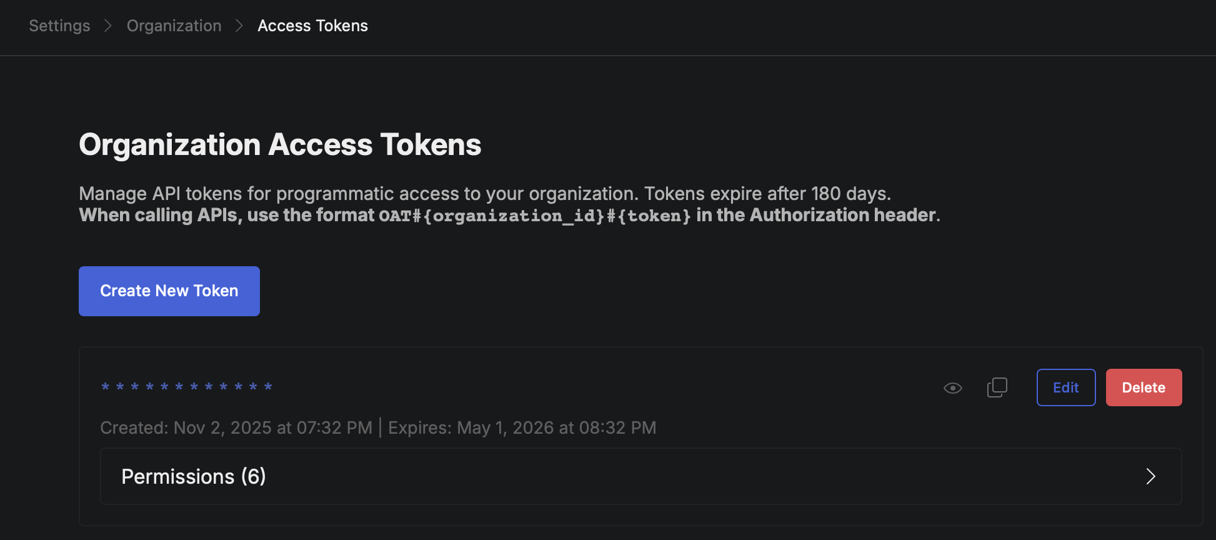Expand permissions using the right chevron
Viewport: 1216px width, 540px height.
pos(1152,476)
